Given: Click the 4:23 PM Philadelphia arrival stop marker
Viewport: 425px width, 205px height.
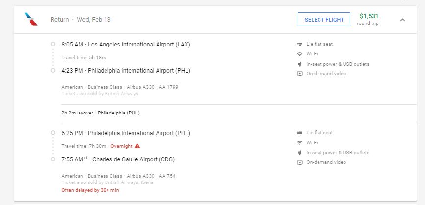Looking at the screenshot, I should click(x=53, y=70).
